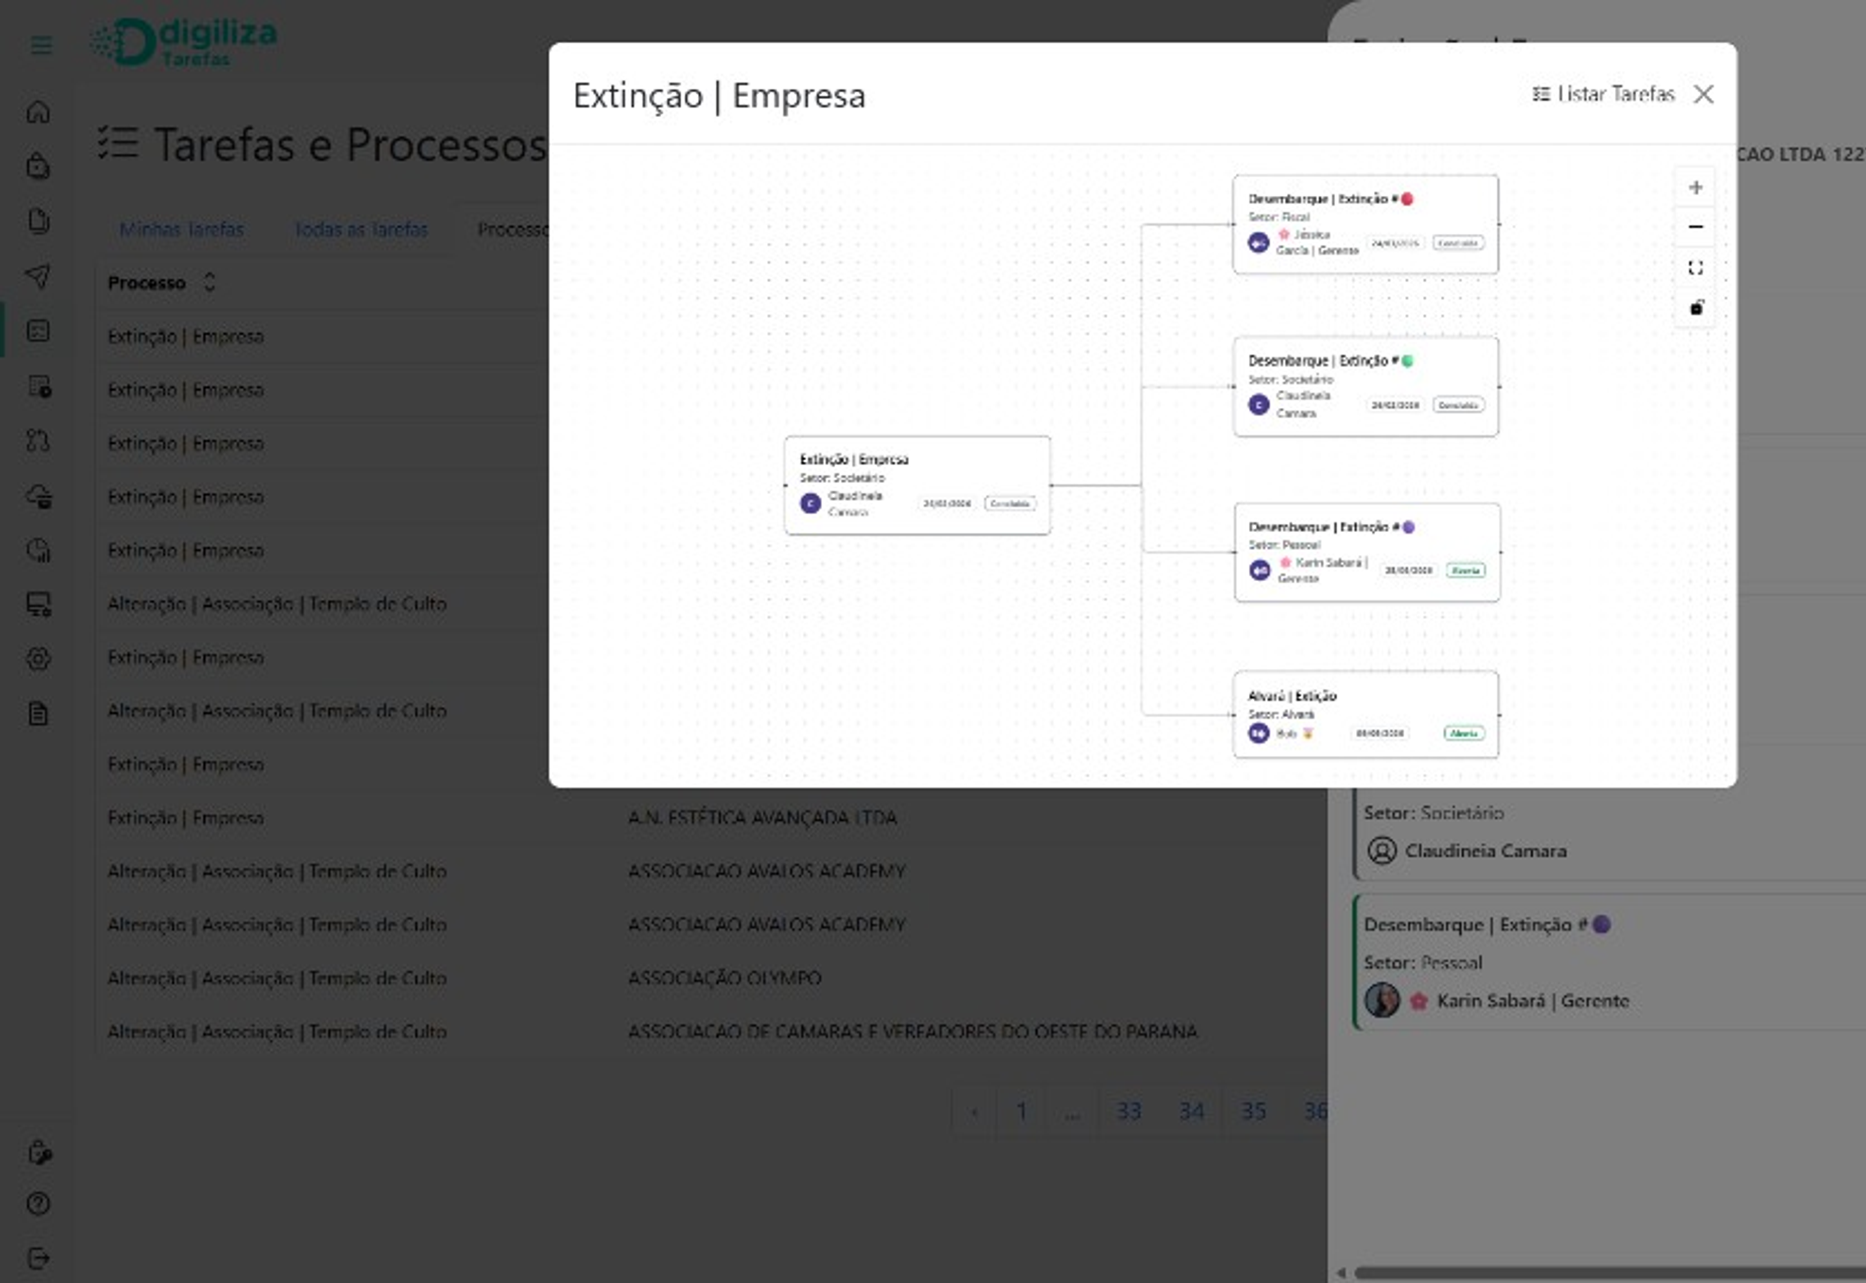Sort the Processo column
Image resolution: width=1866 pixels, height=1283 pixels.
coord(209,282)
